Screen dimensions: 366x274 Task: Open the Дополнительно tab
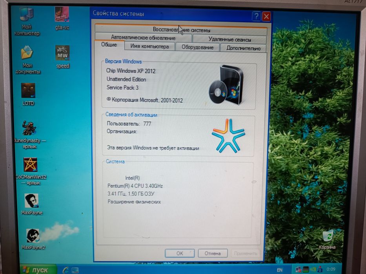243,48
